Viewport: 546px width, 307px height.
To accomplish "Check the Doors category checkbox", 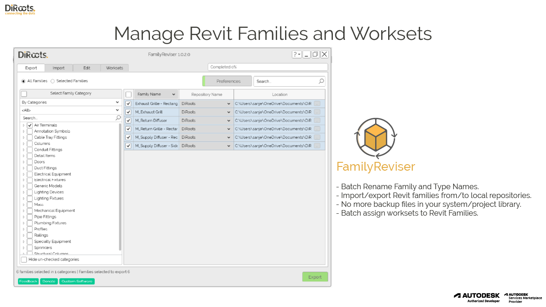I will pyautogui.click(x=30, y=162).
